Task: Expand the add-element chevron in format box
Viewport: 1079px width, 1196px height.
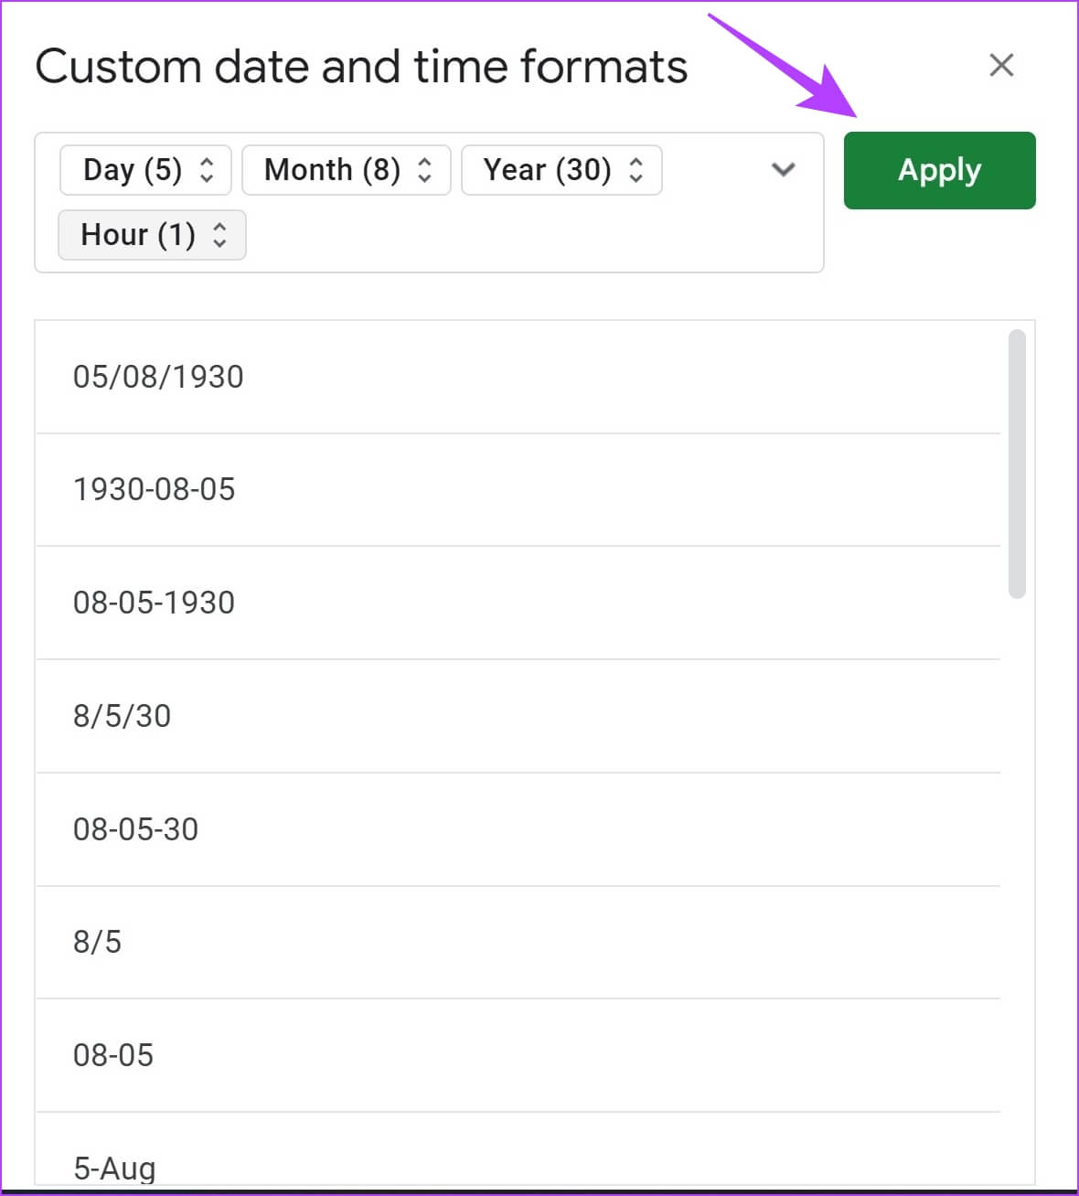Action: tap(784, 170)
